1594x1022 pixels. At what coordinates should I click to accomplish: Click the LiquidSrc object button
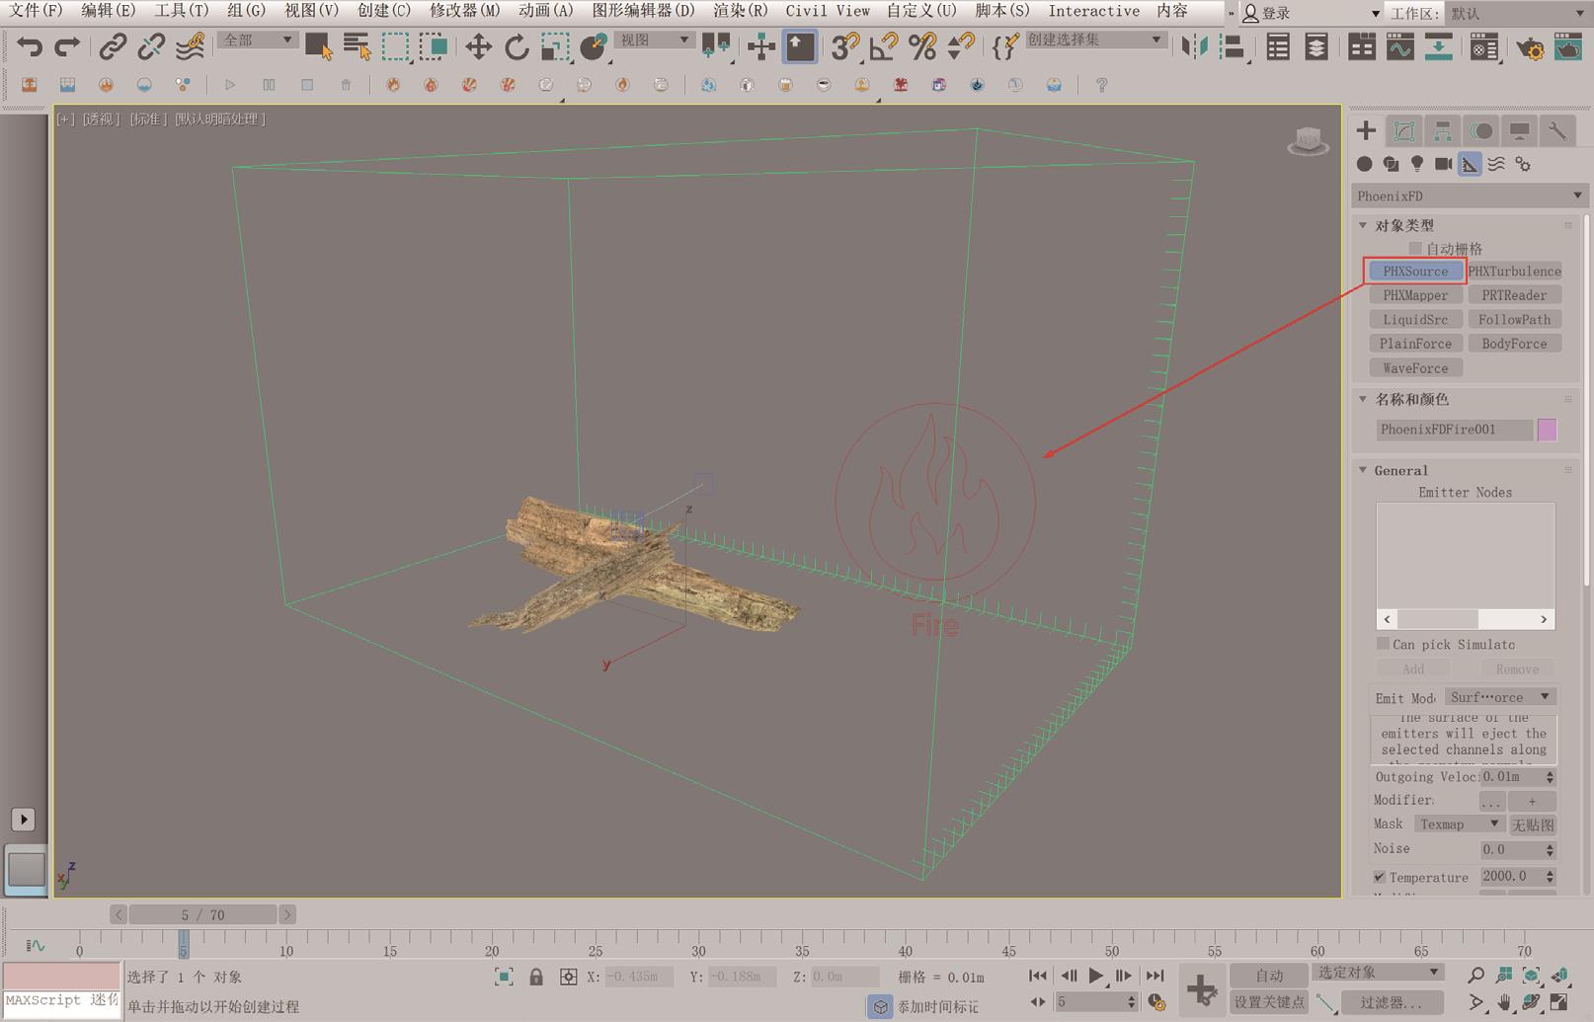[1415, 320]
